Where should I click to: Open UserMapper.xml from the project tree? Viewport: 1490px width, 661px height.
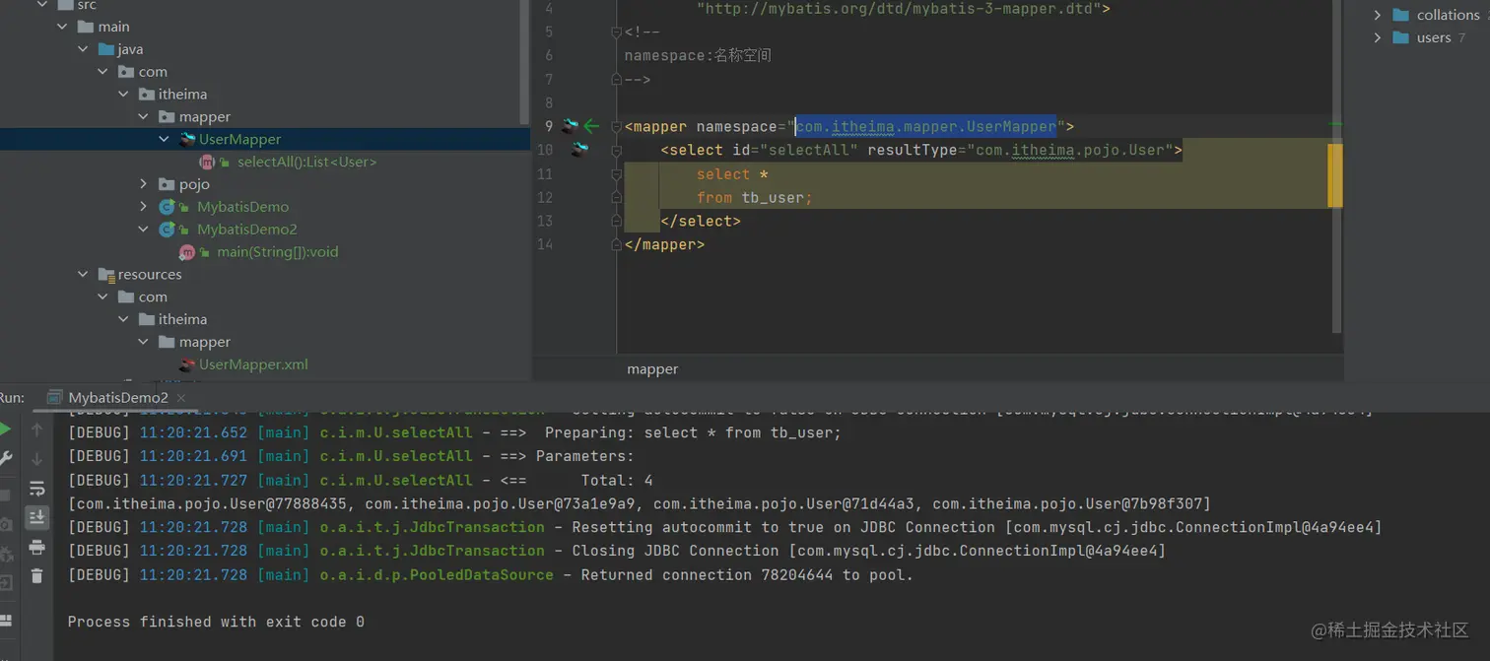point(253,364)
